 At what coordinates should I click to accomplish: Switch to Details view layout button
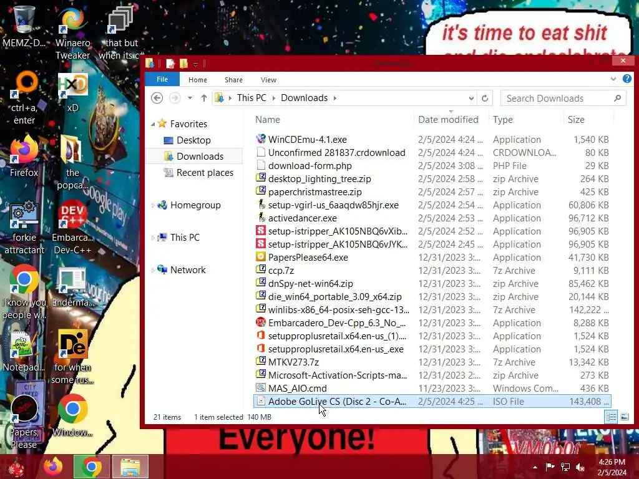tap(611, 417)
